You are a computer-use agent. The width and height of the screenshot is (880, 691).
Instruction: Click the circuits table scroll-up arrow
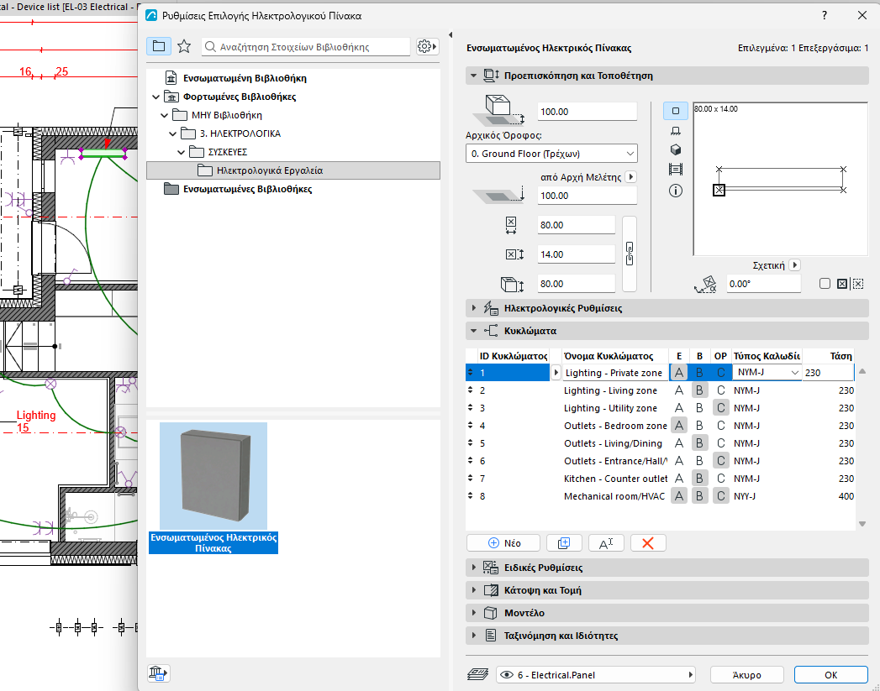(x=862, y=372)
